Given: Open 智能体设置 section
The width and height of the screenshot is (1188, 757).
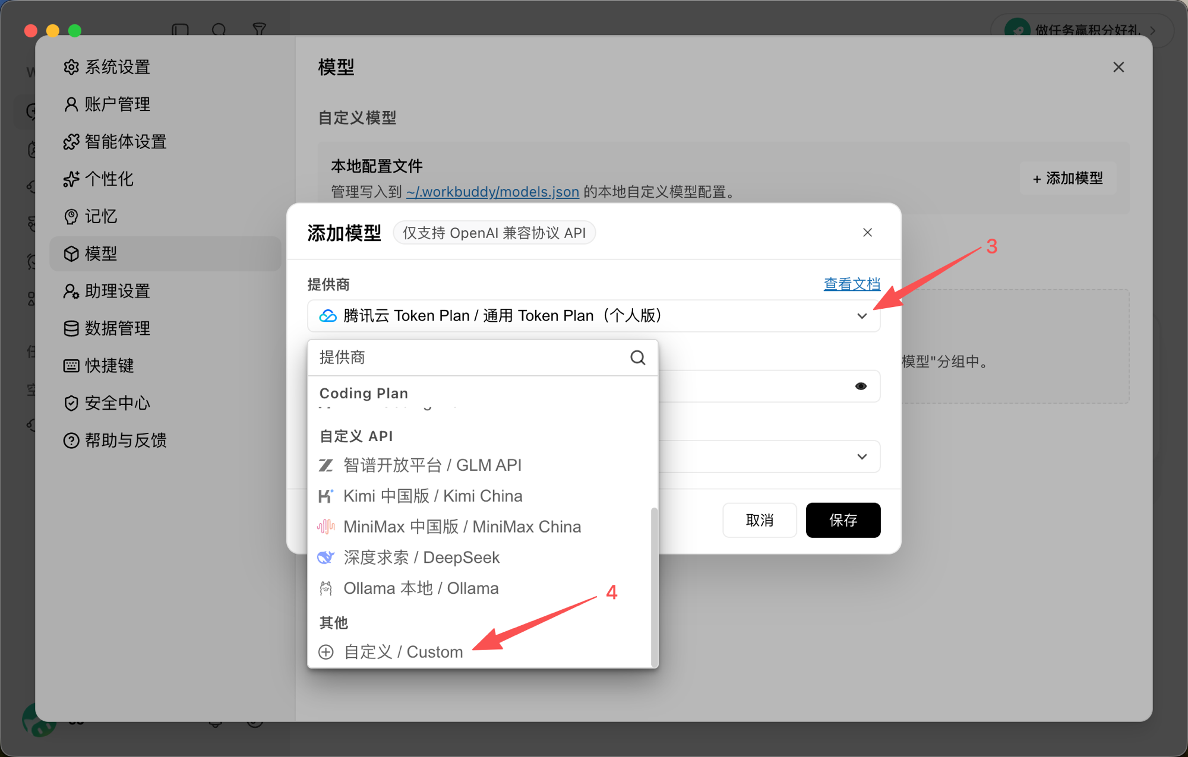Looking at the screenshot, I should pyautogui.click(x=115, y=142).
